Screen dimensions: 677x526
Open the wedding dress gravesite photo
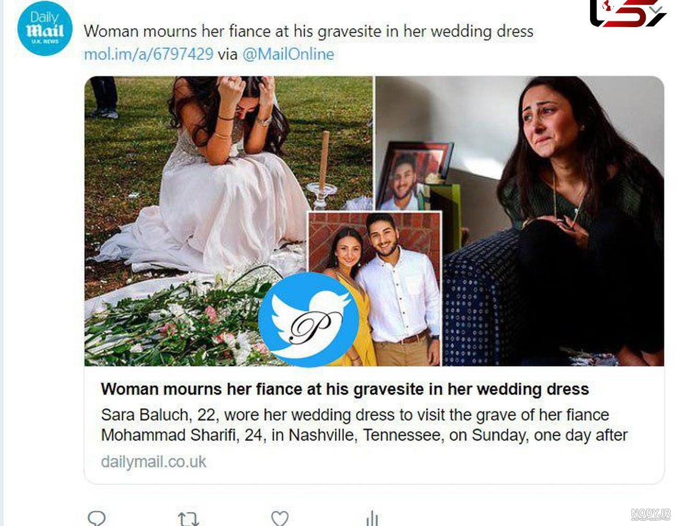click(228, 221)
